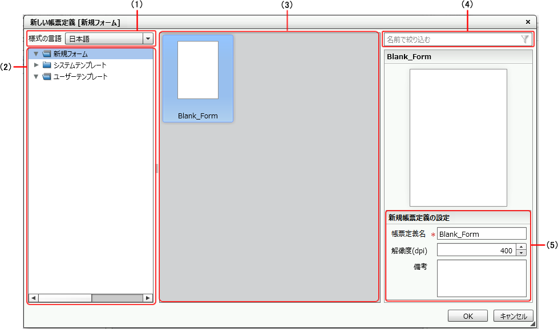
Task: Click the up arrow on the 解像度(dpi) stepper
Action: pos(521,246)
